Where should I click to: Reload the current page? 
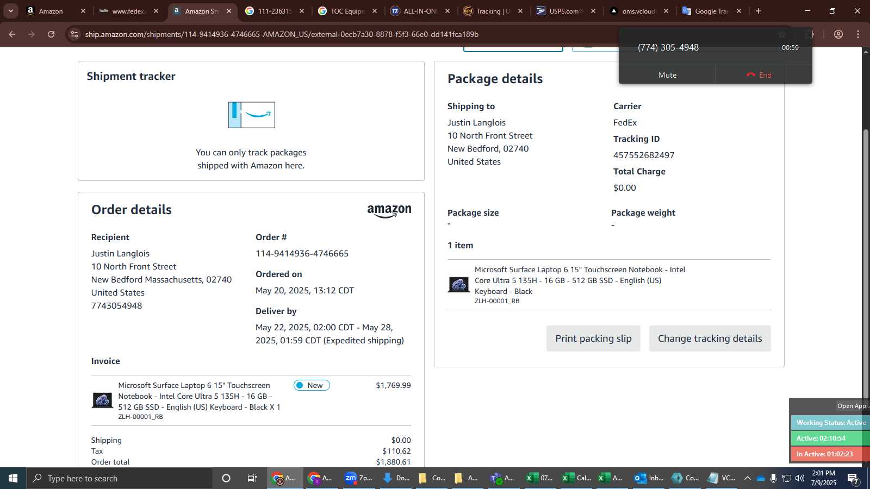[x=51, y=34]
